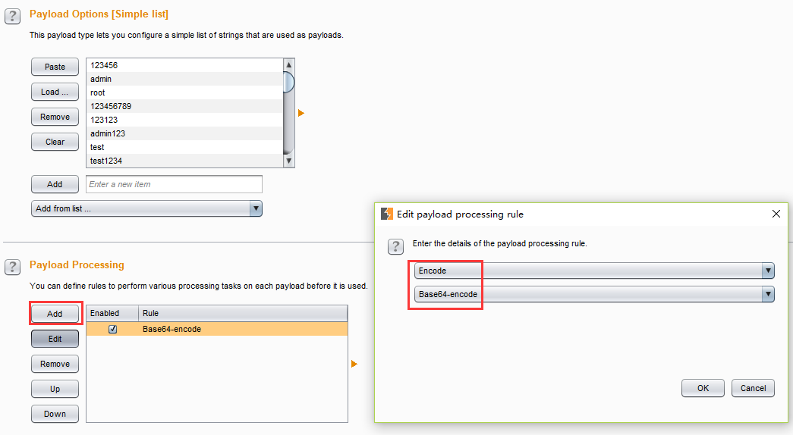
Task: Select payload root in list
Action: [x=184, y=92]
